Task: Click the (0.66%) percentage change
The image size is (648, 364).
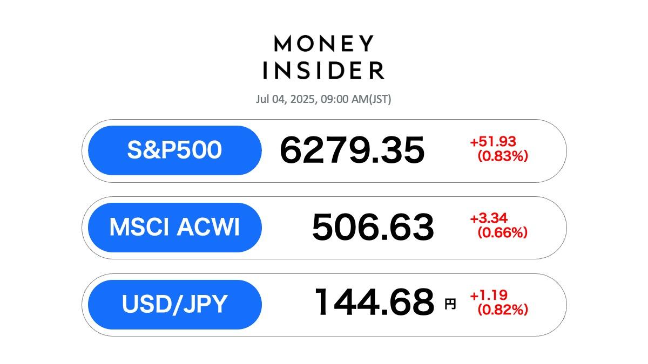Action: (x=503, y=233)
